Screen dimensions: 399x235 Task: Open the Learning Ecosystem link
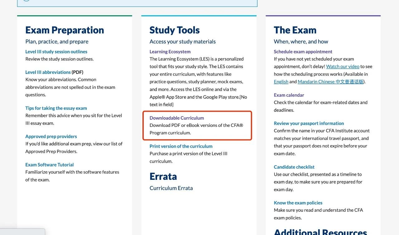pos(170,51)
